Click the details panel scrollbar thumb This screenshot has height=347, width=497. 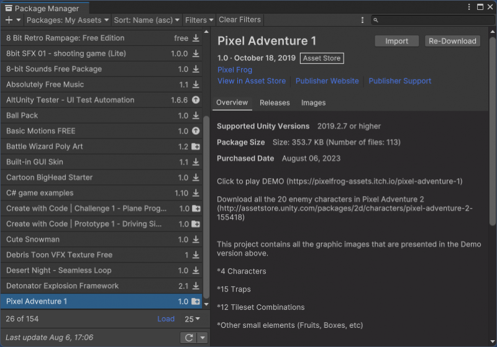492,132
